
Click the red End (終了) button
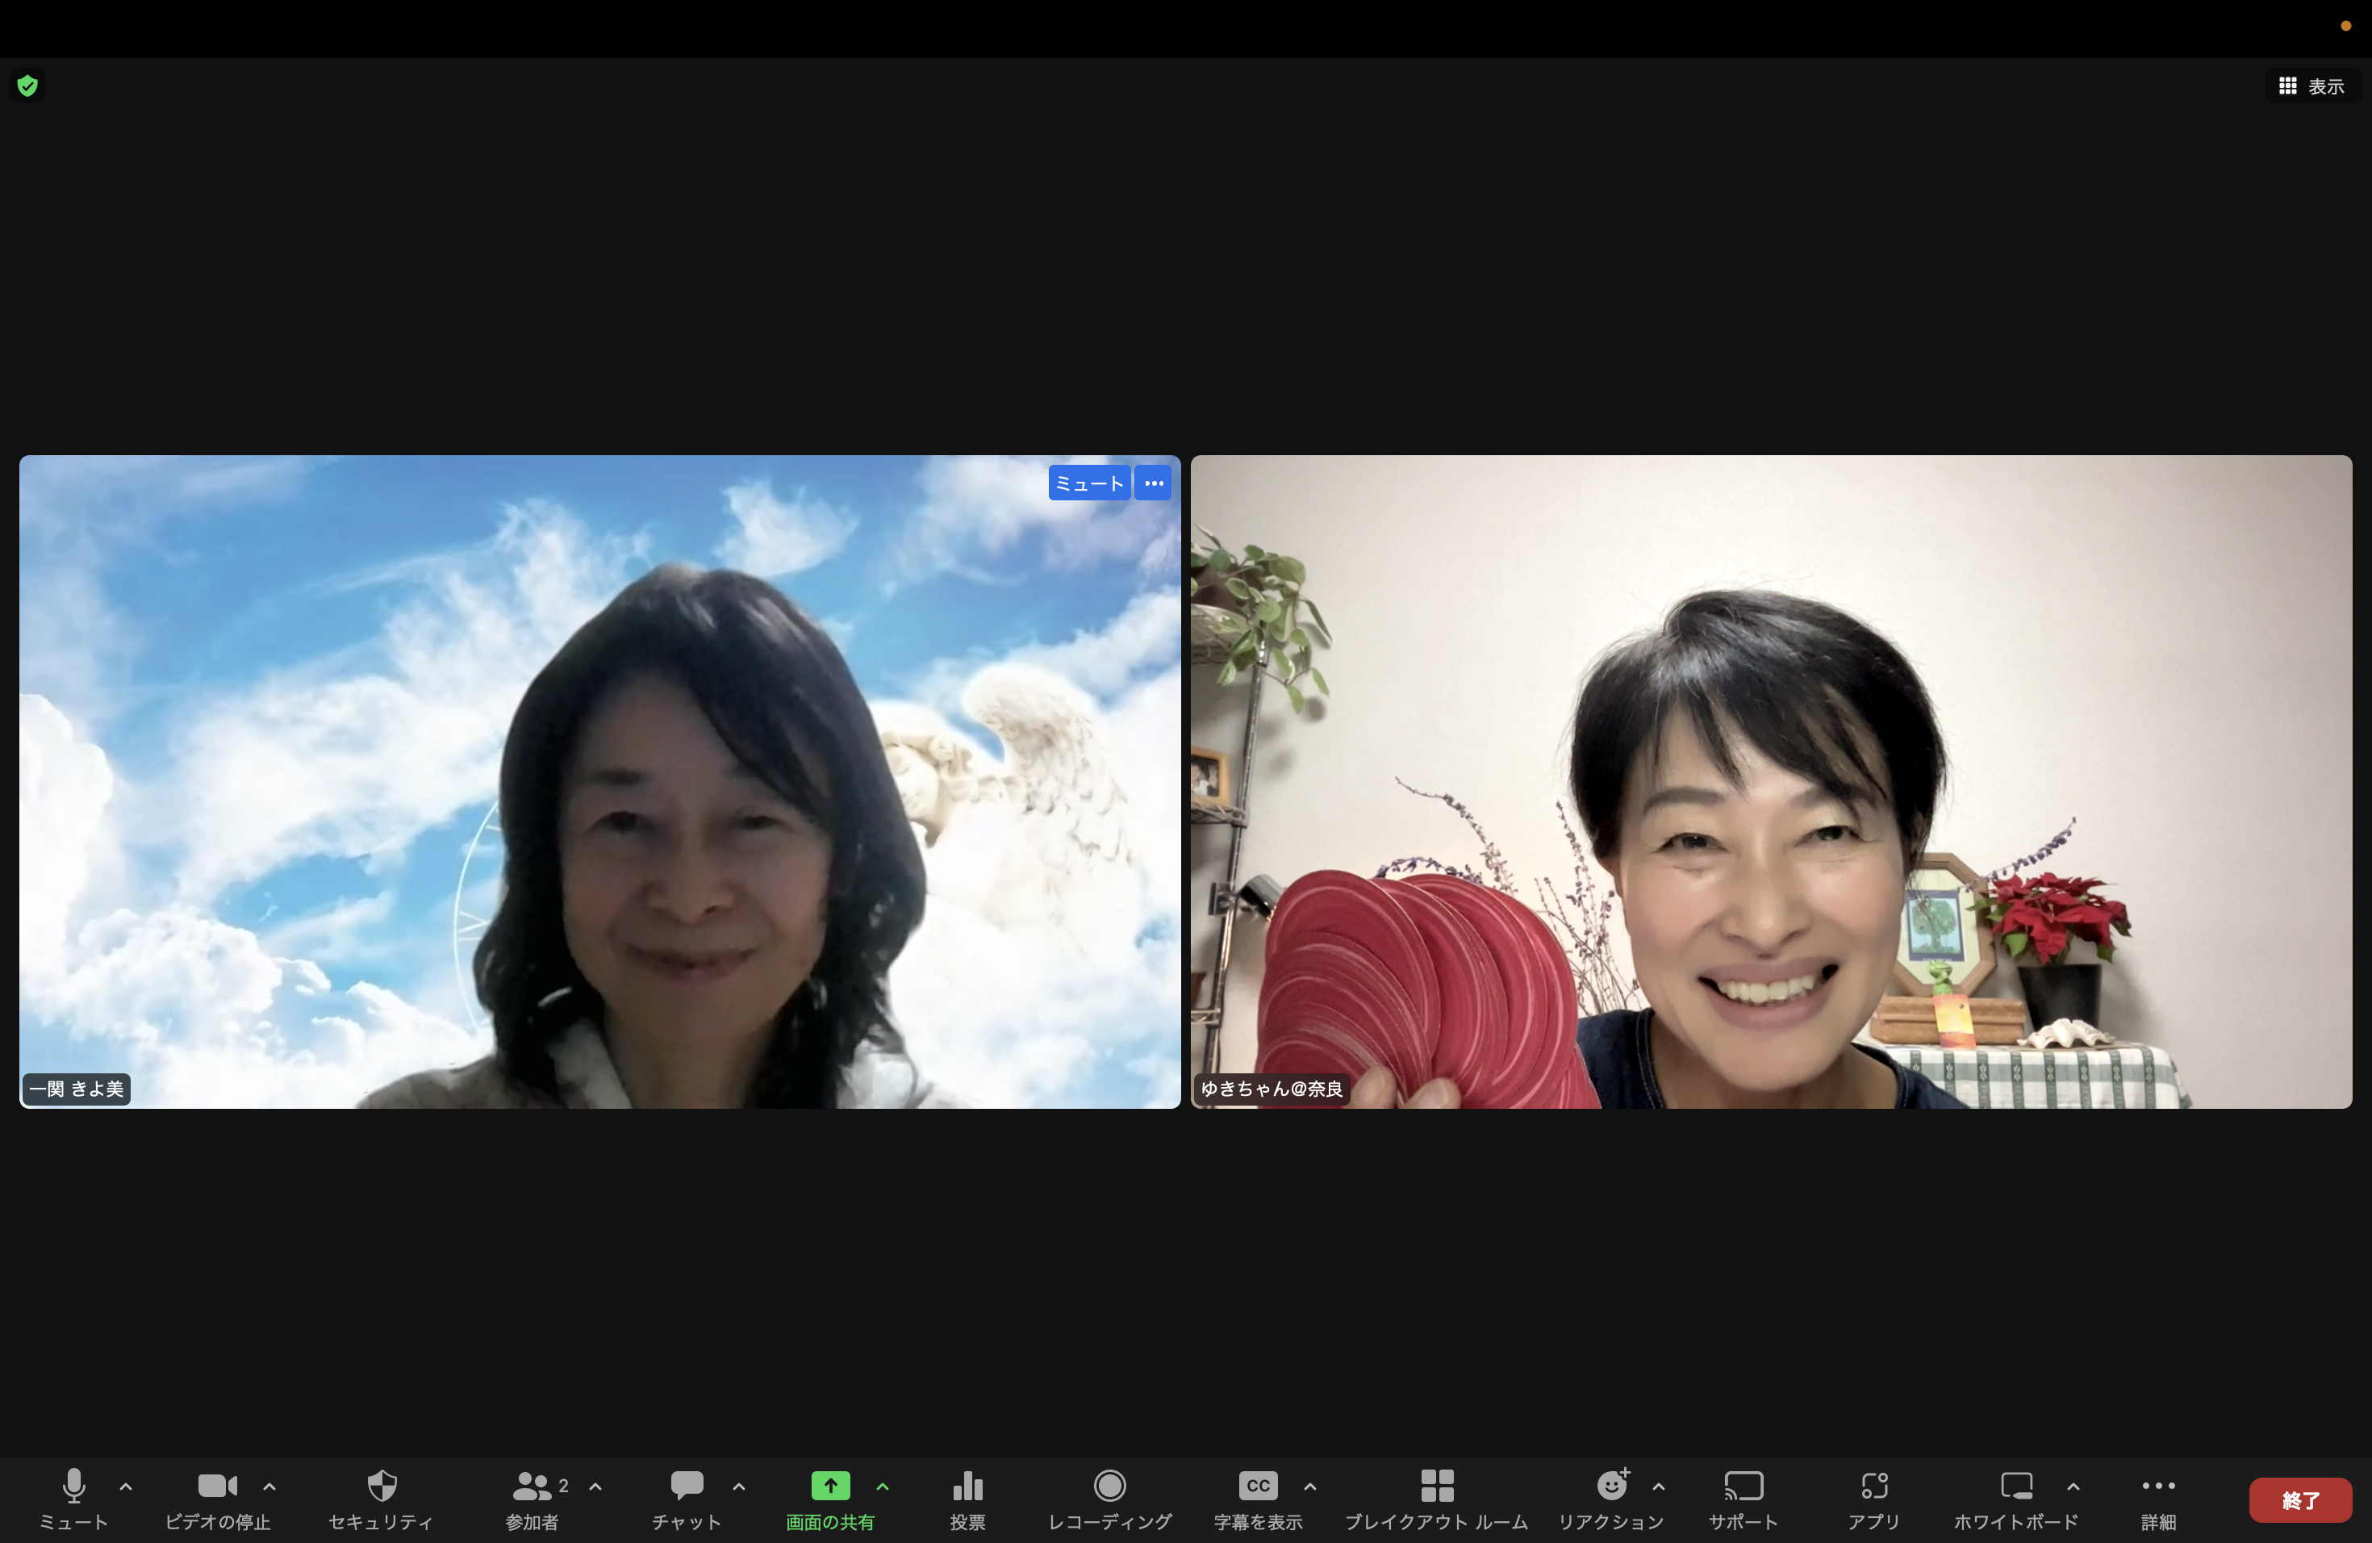pyautogui.click(x=2300, y=1500)
